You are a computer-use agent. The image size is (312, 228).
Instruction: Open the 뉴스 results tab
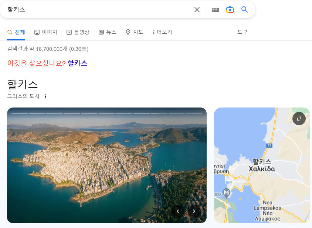click(108, 32)
